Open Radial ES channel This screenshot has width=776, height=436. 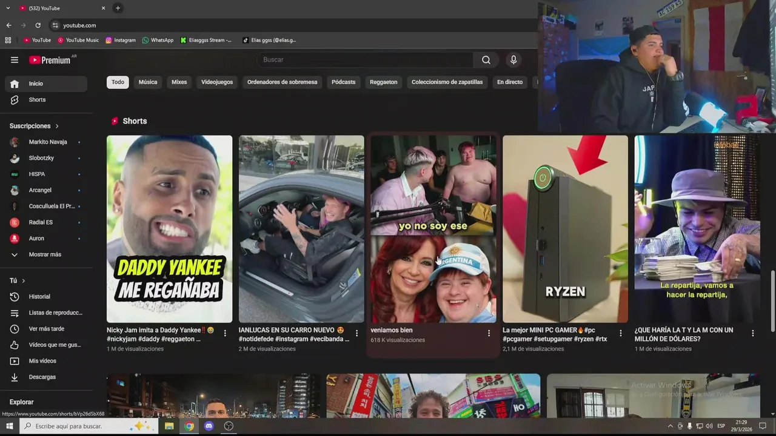pyautogui.click(x=46, y=222)
